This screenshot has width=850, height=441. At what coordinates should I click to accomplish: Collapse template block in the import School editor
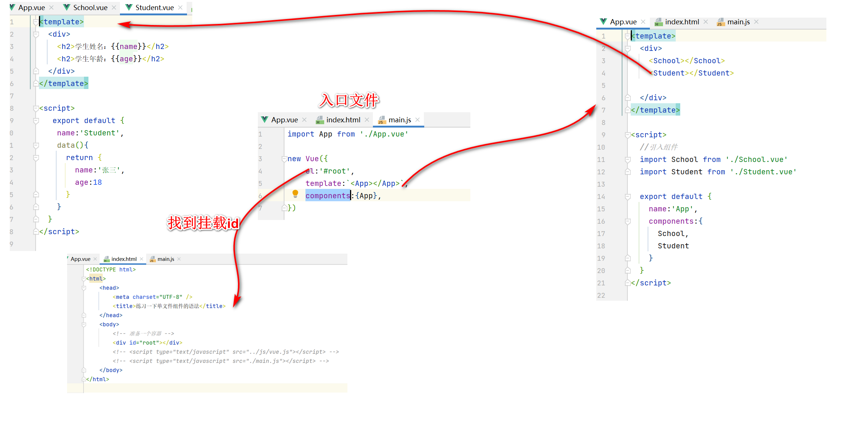(x=628, y=36)
